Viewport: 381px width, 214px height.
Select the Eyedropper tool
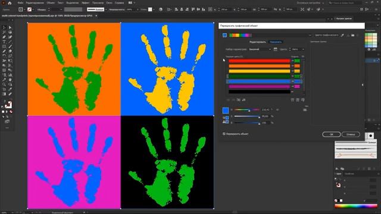tap(4, 80)
